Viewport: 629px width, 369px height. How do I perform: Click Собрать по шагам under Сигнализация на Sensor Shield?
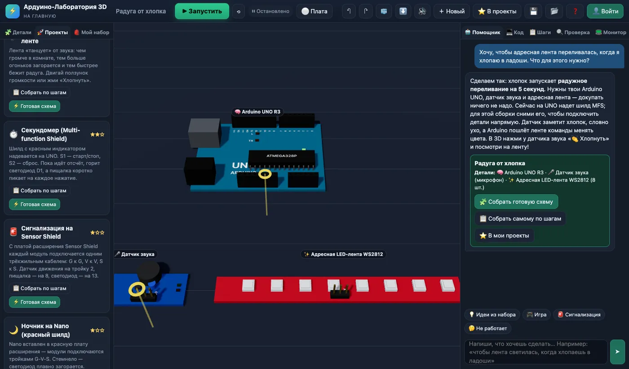40,288
